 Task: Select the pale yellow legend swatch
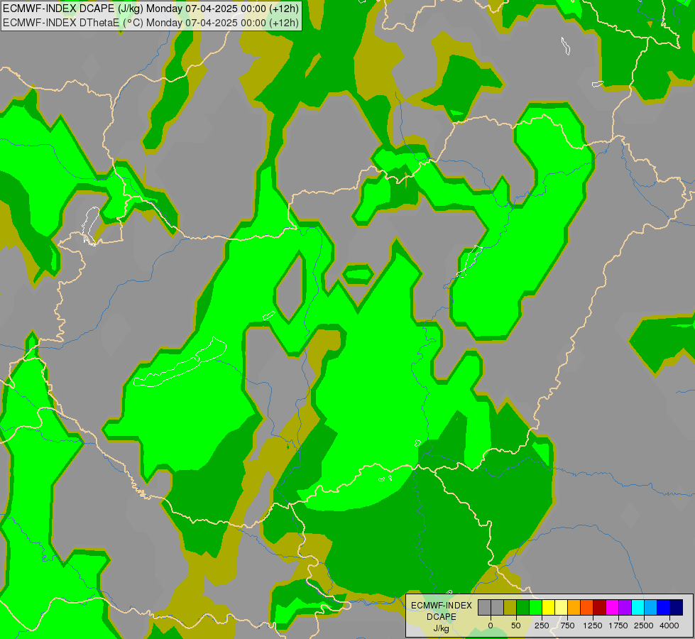561,608
